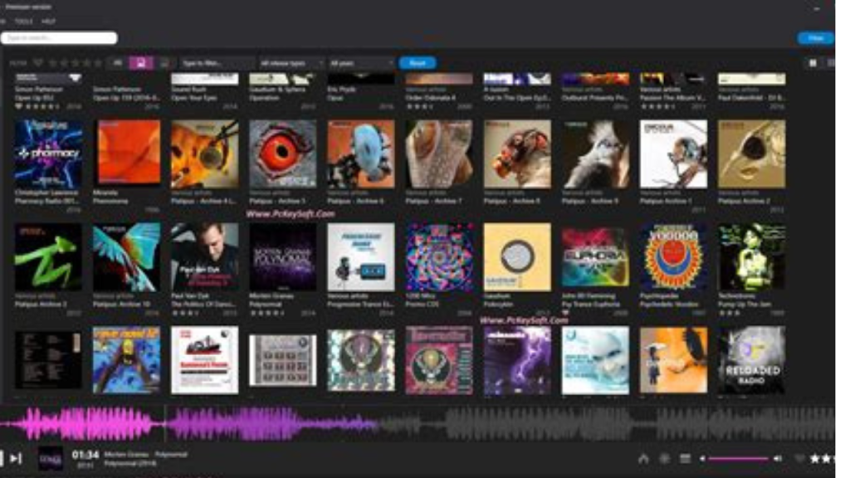Click the 'Eric Prydz' artist name
Screen dimensions: 850x478
click(x=343, y=90)
